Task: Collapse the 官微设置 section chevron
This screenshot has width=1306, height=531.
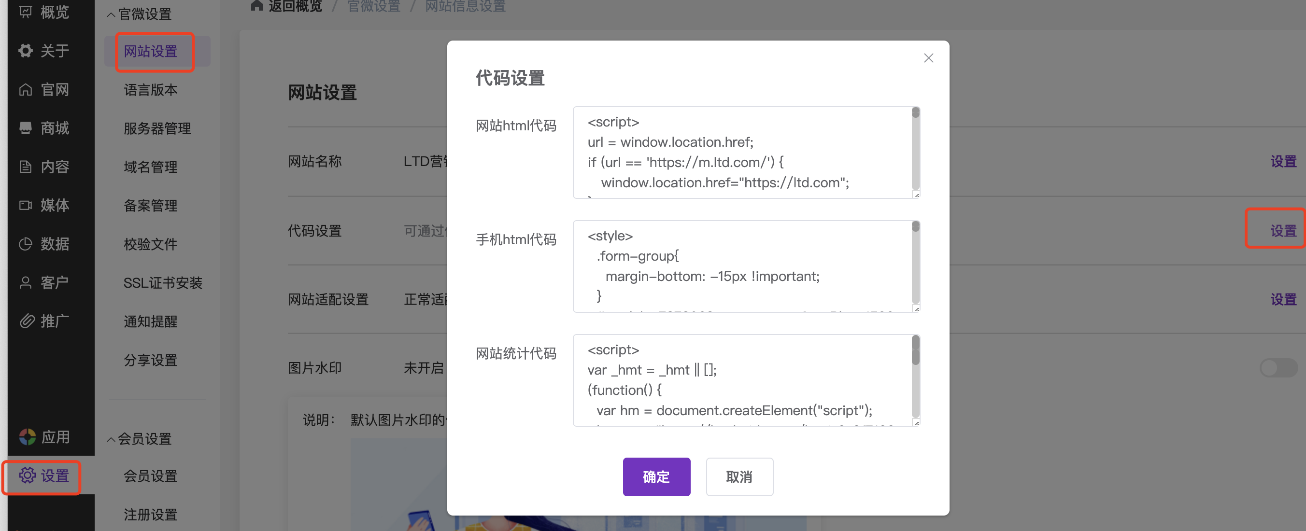Action: [x=111, y=14]
